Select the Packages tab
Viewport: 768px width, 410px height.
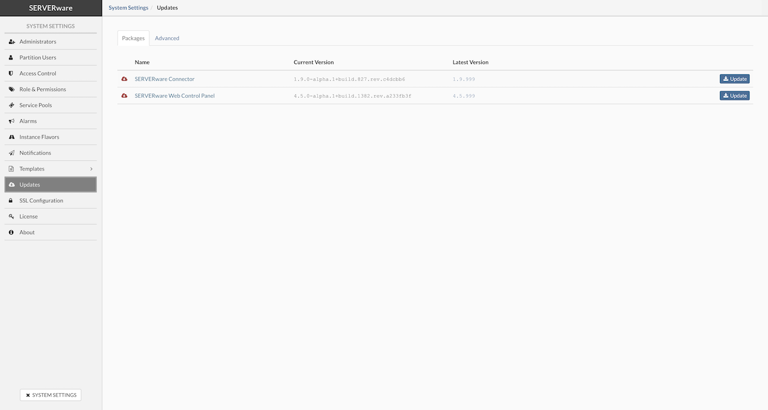[x=133, y=38]
